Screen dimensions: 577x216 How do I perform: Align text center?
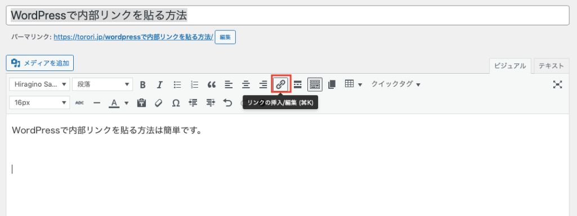(x=246, y=84)
